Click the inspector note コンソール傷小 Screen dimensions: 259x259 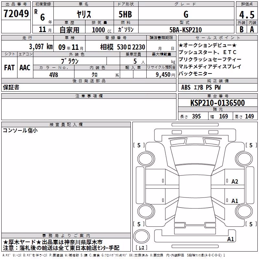[x=20, y=130]
